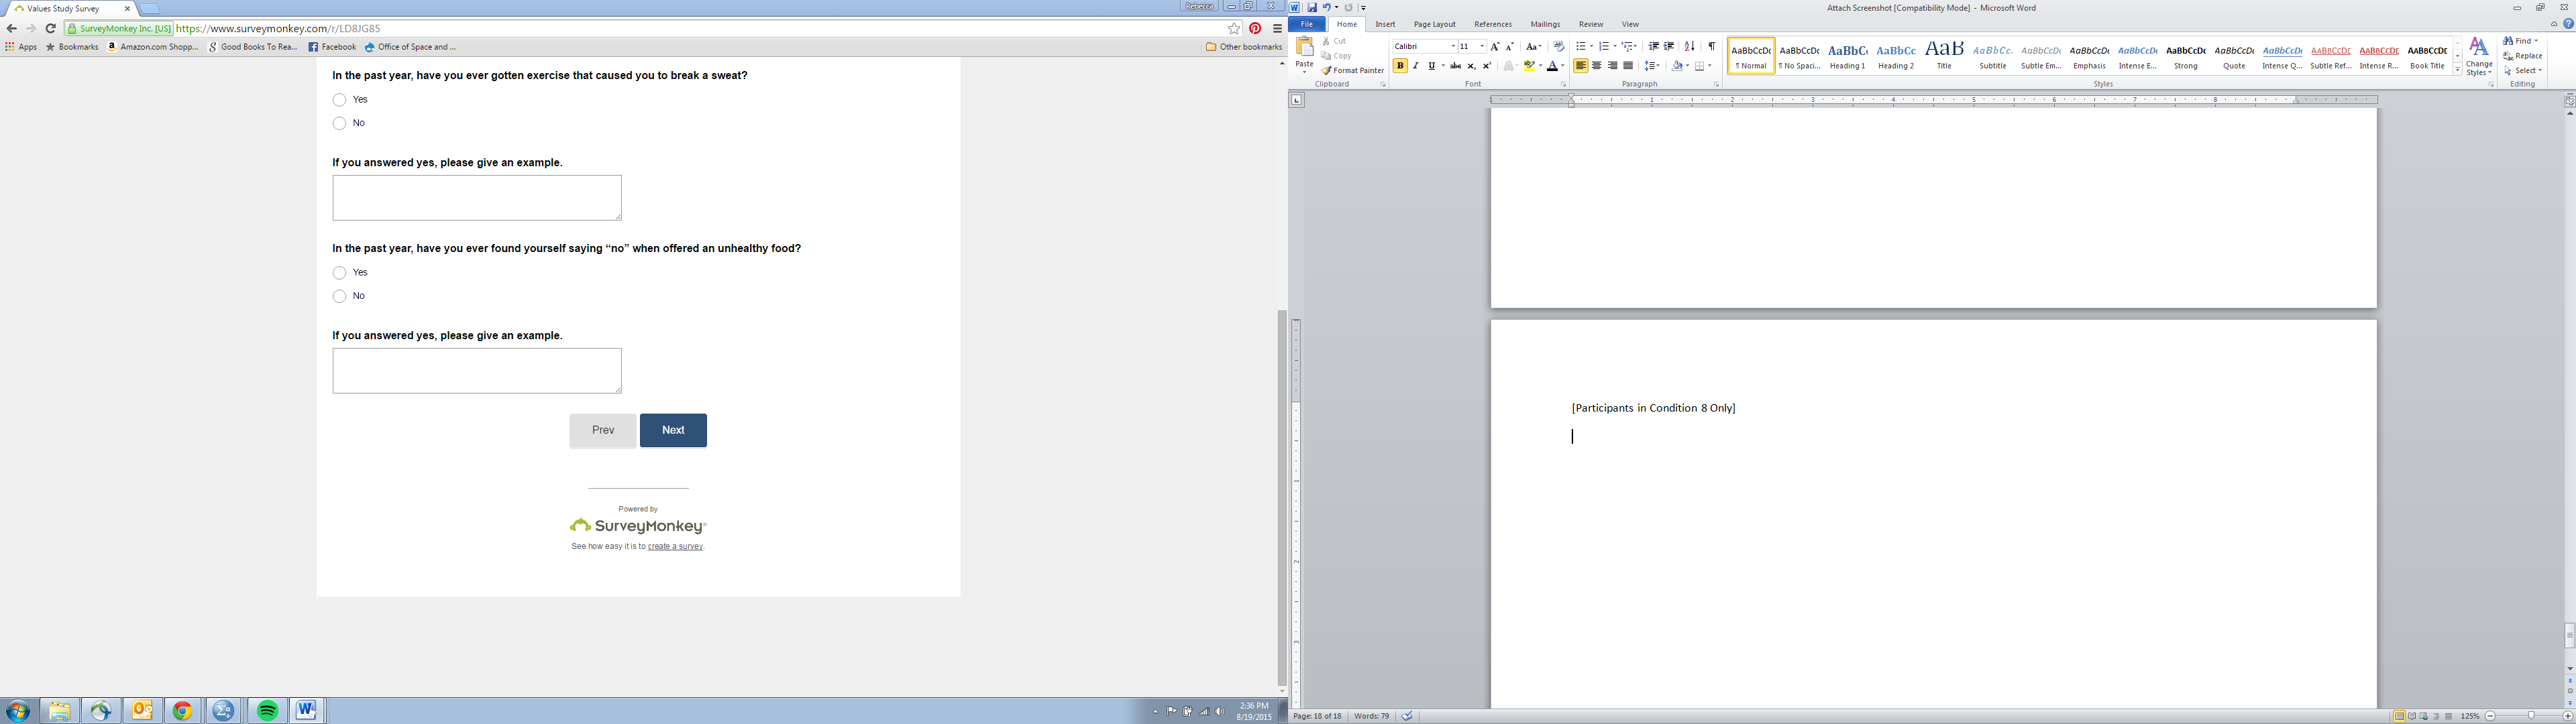The image size is (2576, 724).
Task: Click the Next survey button
Action: point(673,430)
